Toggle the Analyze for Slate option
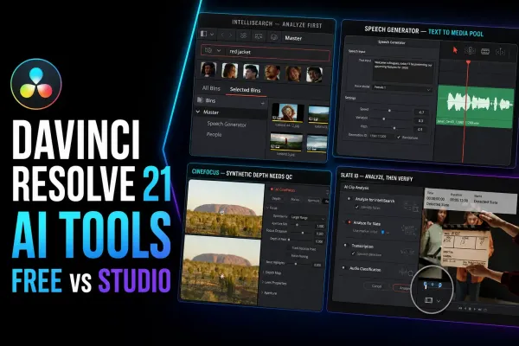519x346 pixels. [349, 222]
